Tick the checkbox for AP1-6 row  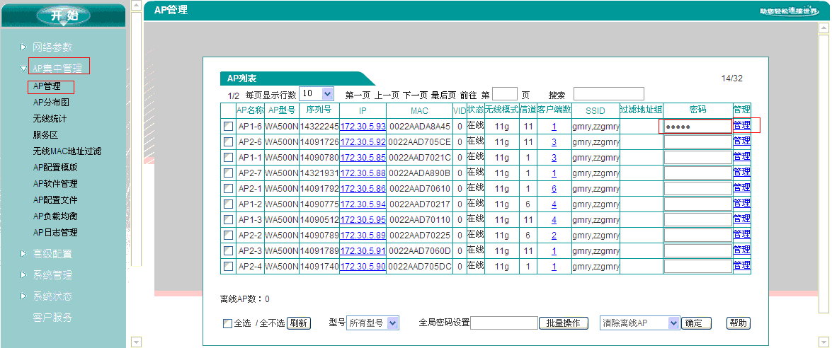(228, 127)
